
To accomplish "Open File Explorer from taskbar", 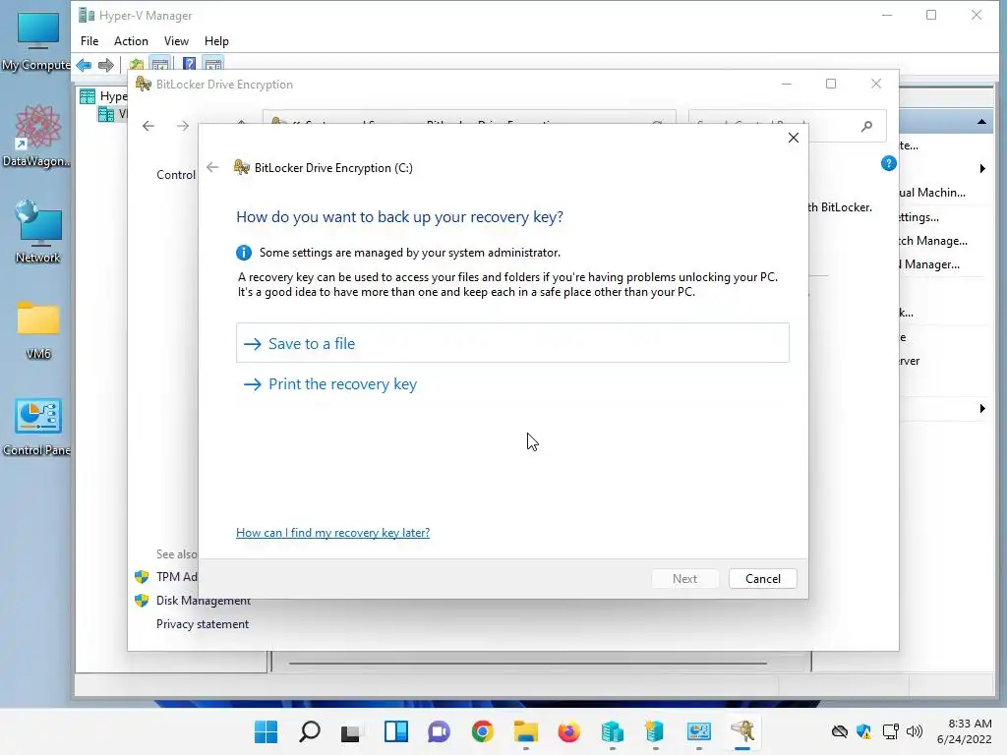I will [x=526, y=731].
